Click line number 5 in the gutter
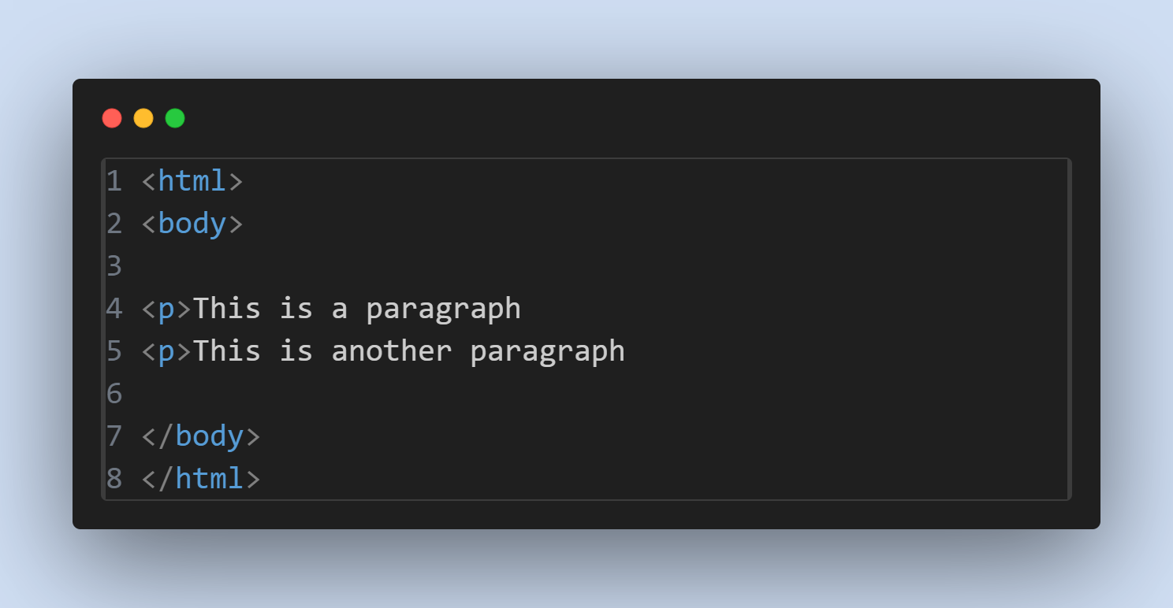Image resolution: width=1173 pixels, height=608 pixels. click(114, 350)
